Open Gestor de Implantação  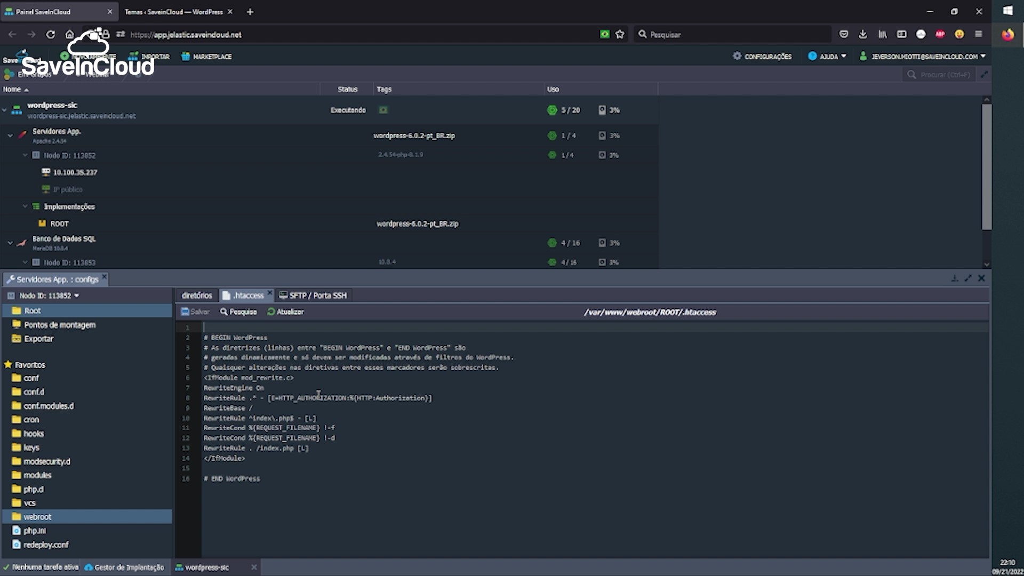point(124,567)
